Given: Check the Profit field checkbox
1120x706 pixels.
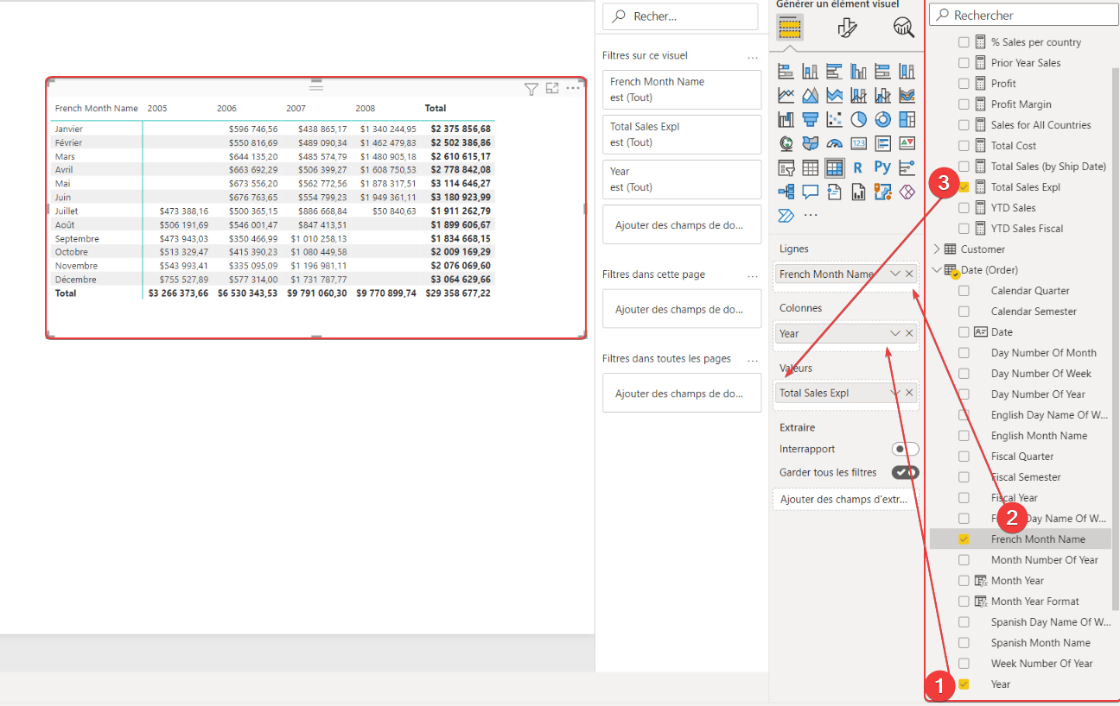Looking at the screenshot, I should pos(964,83).
